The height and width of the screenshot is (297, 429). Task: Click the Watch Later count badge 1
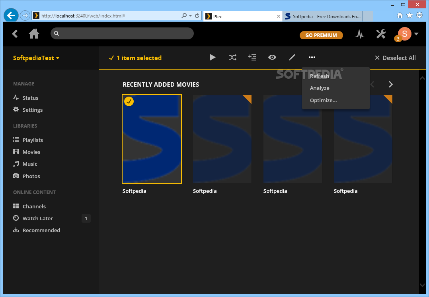pos(86,218)
